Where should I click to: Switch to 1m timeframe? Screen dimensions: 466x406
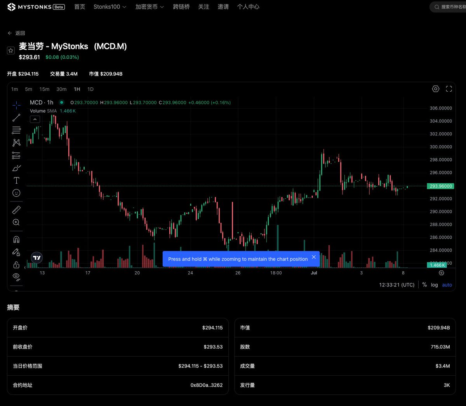point(14,89)
